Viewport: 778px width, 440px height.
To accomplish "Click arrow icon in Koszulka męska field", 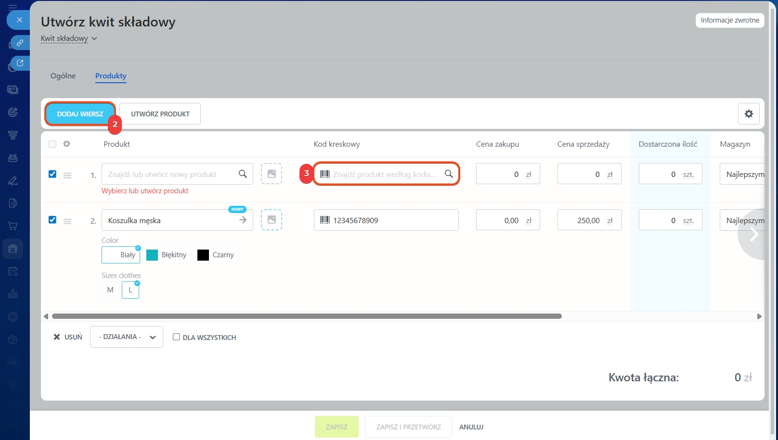I will [x=243, y=220].
